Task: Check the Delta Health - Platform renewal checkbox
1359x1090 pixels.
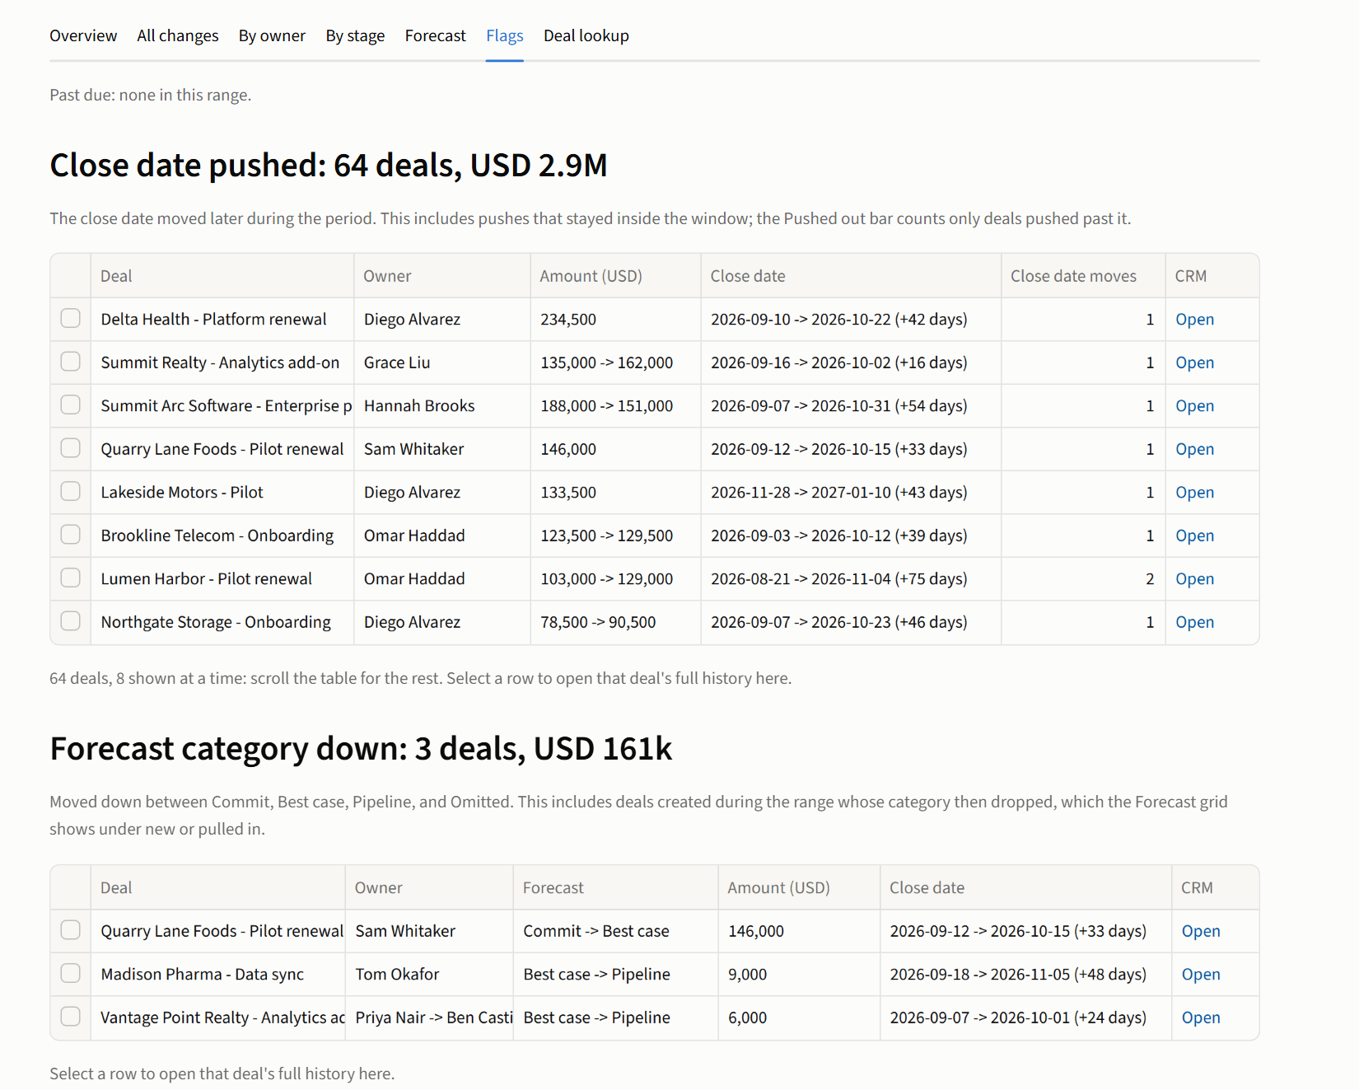Action: (71, 318)
